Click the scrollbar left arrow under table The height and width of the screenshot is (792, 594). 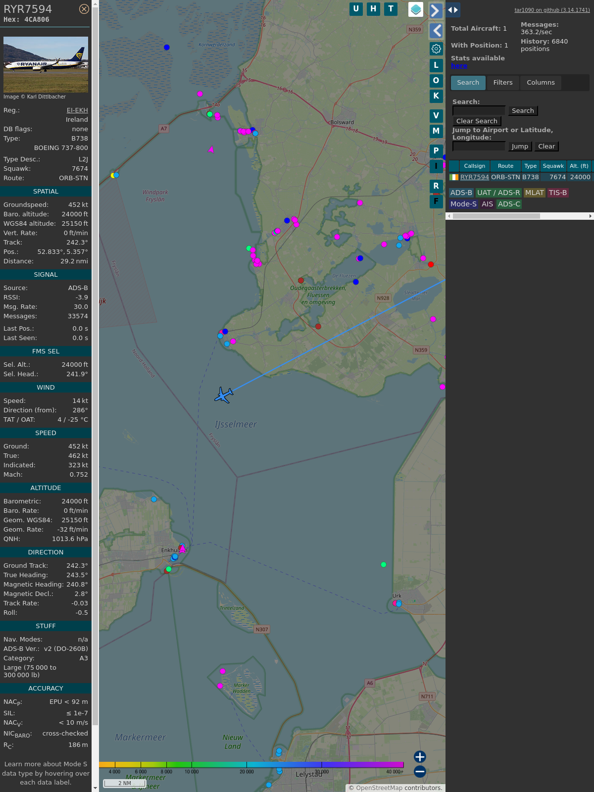449,216
